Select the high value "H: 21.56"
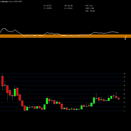 (x=69, y=6)
